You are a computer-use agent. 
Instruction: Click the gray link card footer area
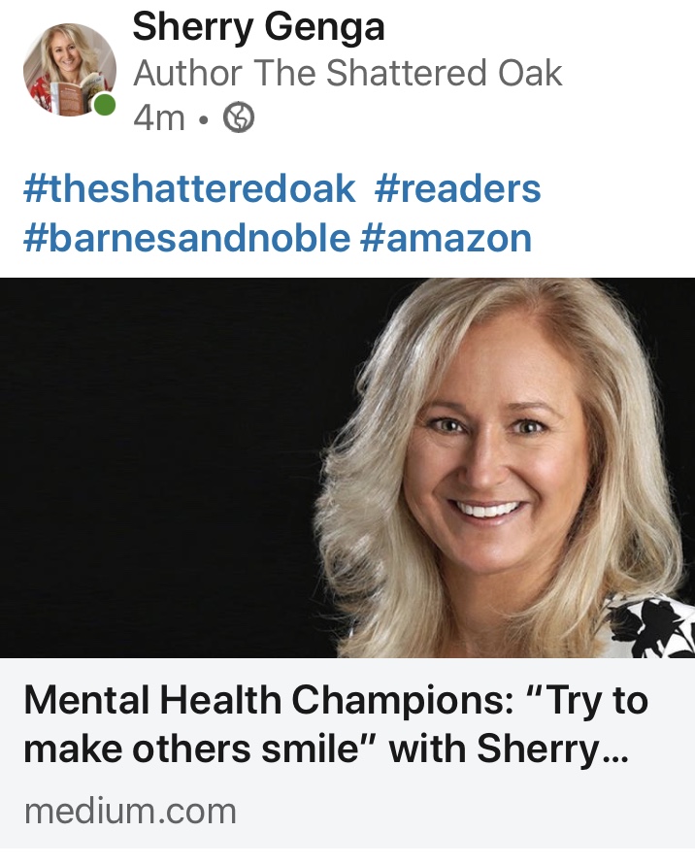[x=347, y=753]
